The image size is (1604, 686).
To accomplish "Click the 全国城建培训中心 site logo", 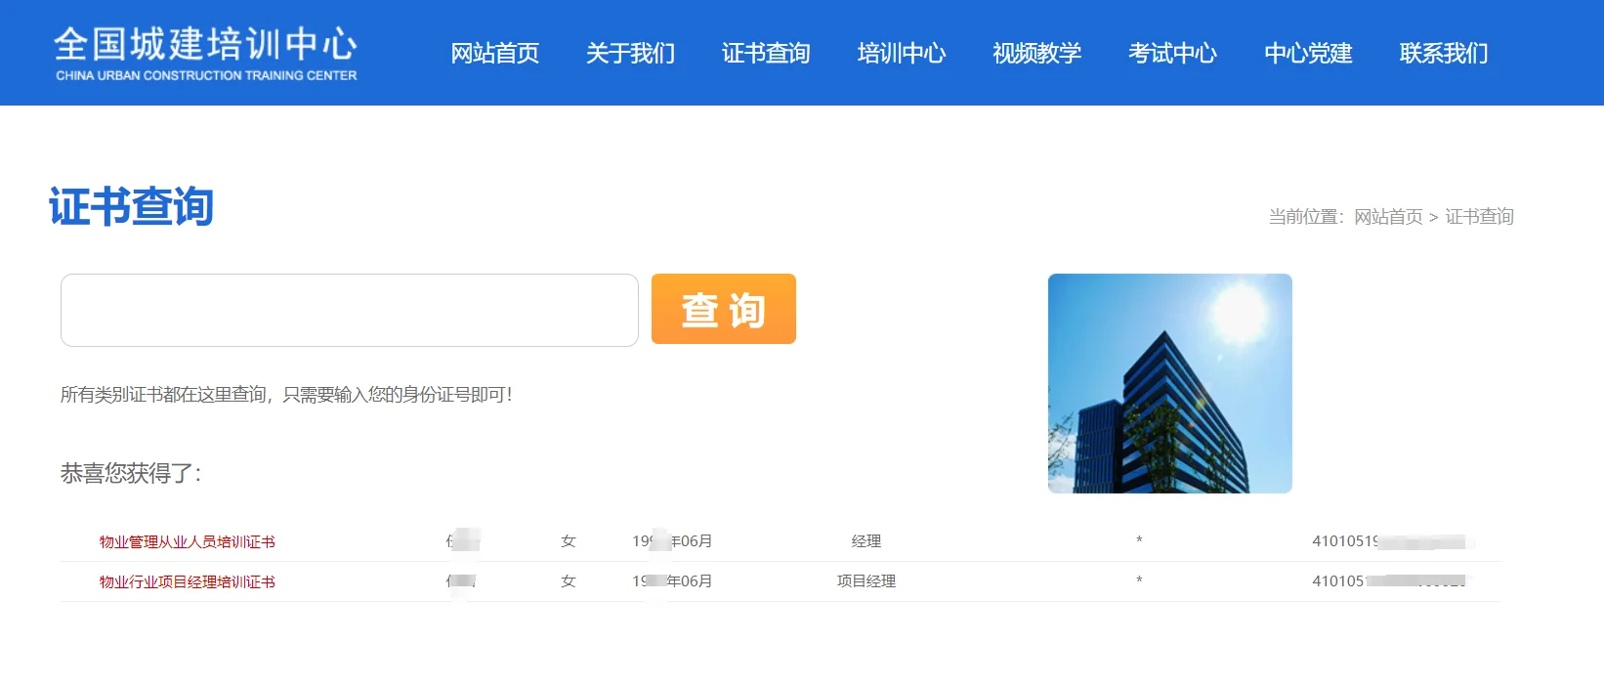I will pos(206,53).
